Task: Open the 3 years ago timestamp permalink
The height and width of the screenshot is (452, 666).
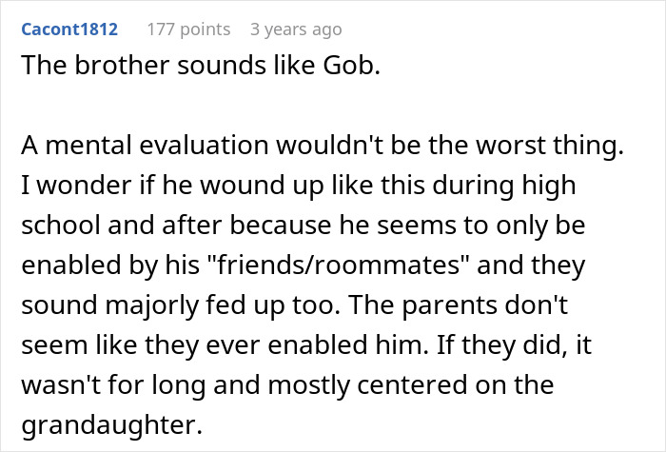Action: pos(296,29)
